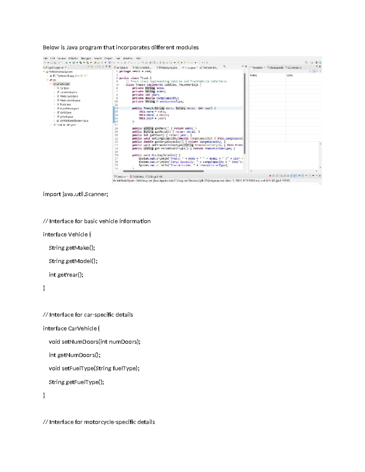365x472 pixels.
Task: Click the search magnifier icon at top right
Action: click(306, 63)
